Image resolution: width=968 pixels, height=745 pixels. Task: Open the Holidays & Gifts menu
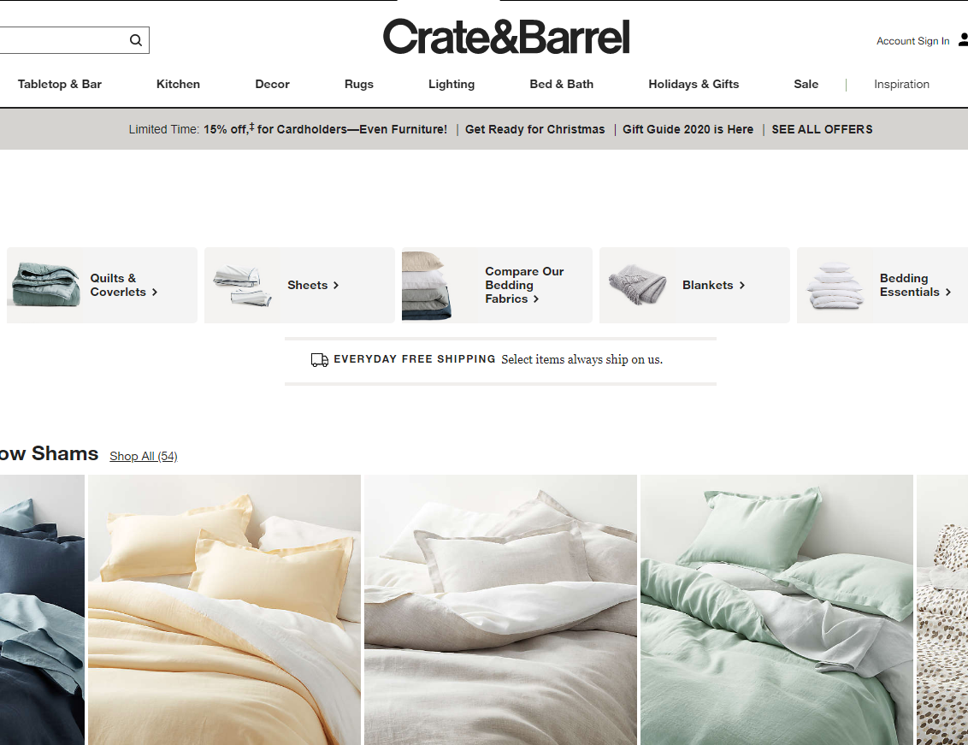point(694,84)
